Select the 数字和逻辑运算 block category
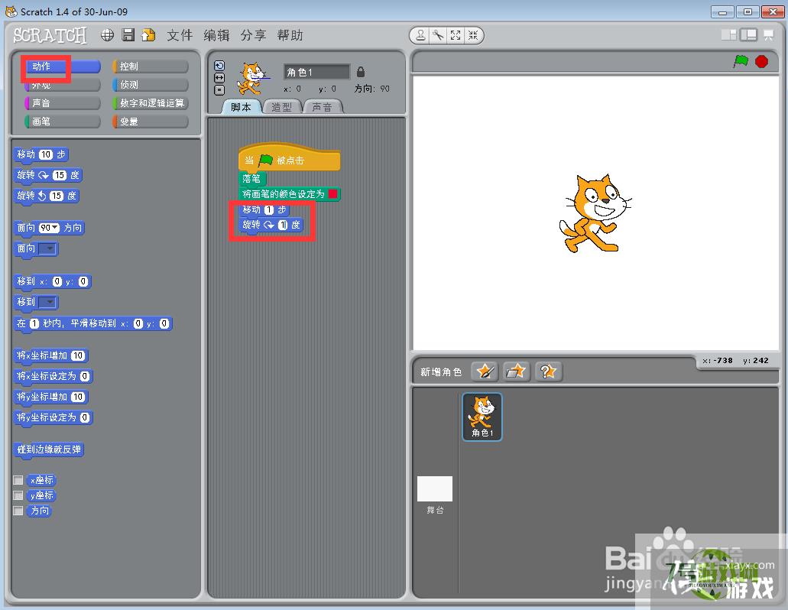 coord(151,103)
